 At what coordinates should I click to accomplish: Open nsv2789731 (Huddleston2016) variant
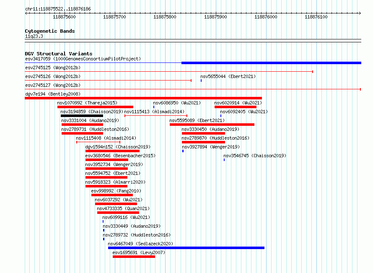[x=95, y=129]
